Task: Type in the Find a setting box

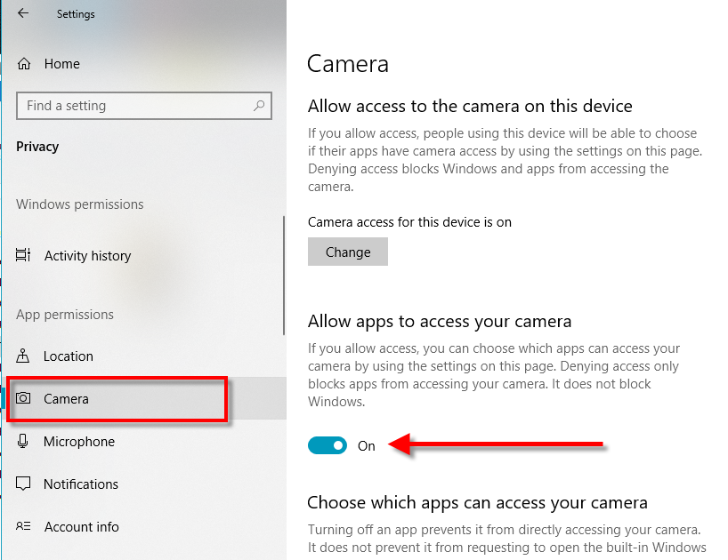Action: point(133,106)
